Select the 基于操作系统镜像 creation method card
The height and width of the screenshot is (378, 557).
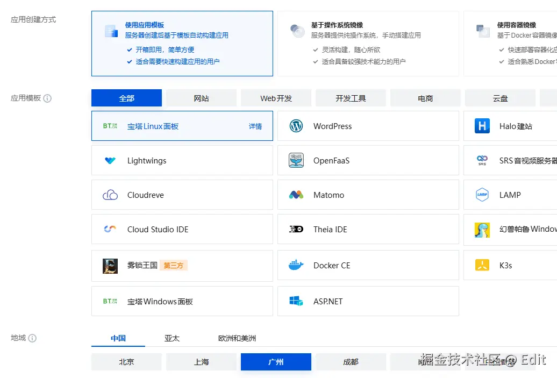(x=368, y=44)
